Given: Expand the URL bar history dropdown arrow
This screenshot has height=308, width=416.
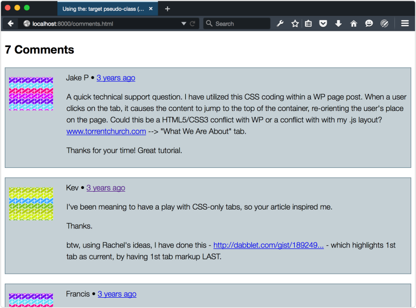Looking at the screenshot, I should [x=184, y=24].
